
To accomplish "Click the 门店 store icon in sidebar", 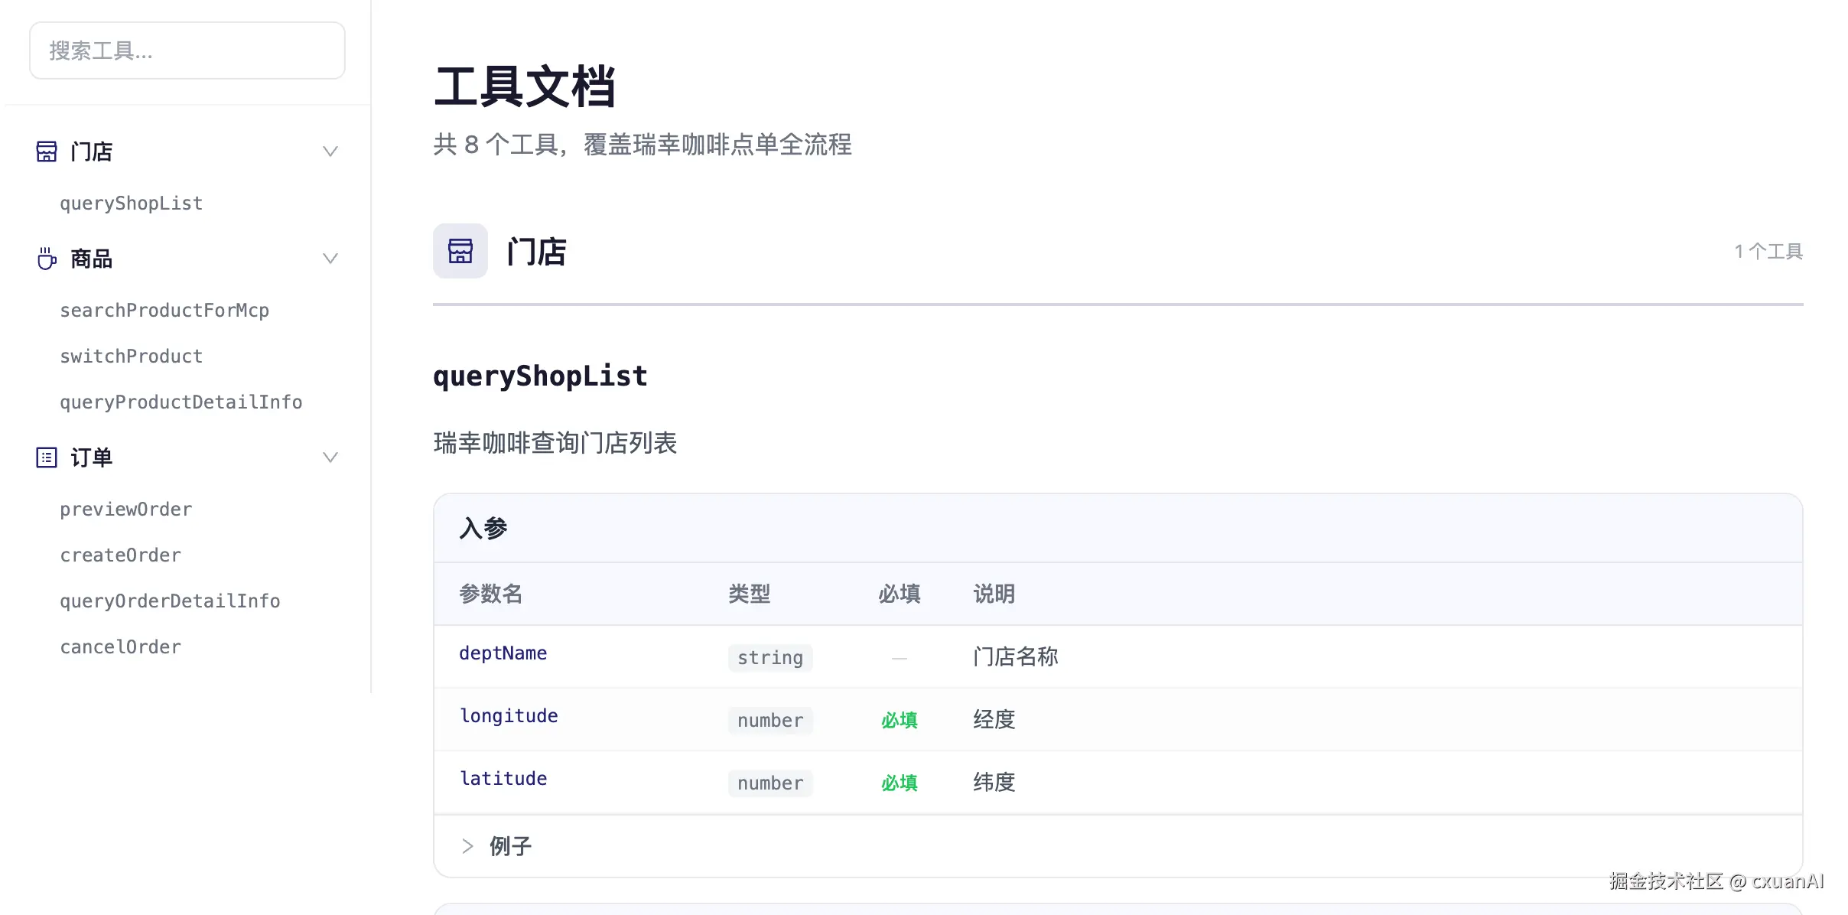I will [x=47, y=151].
